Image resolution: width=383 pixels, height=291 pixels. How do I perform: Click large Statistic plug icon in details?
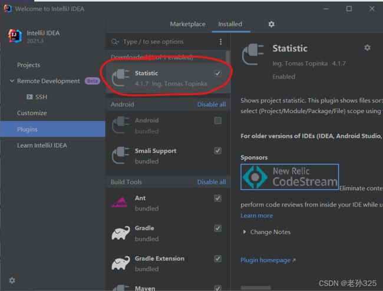coord(253,54)
